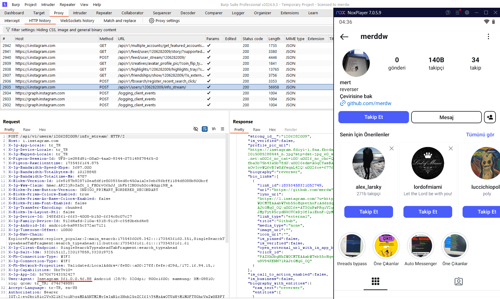Open the last Öne Çıkanlar highlight

coord(455,246)
